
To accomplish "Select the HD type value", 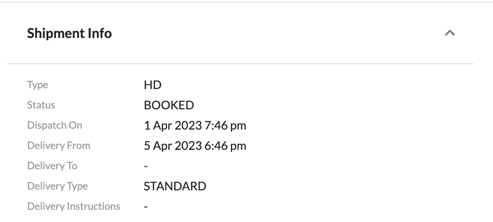I will (x=153, y=85).
